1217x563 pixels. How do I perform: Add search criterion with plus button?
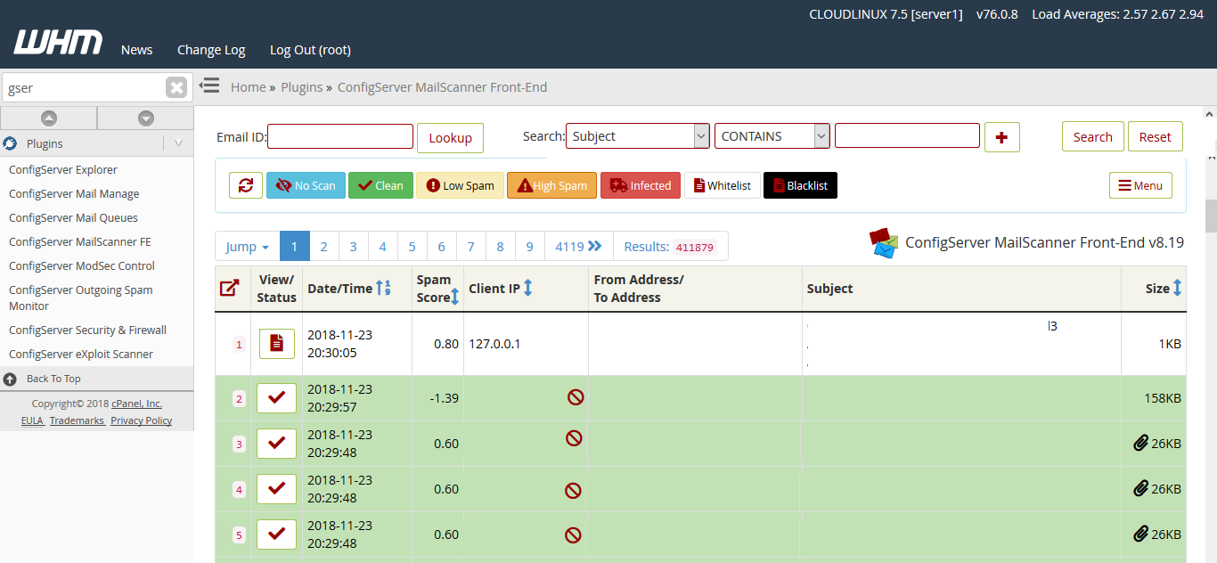pyautogui.click(x=1002, y=137)
